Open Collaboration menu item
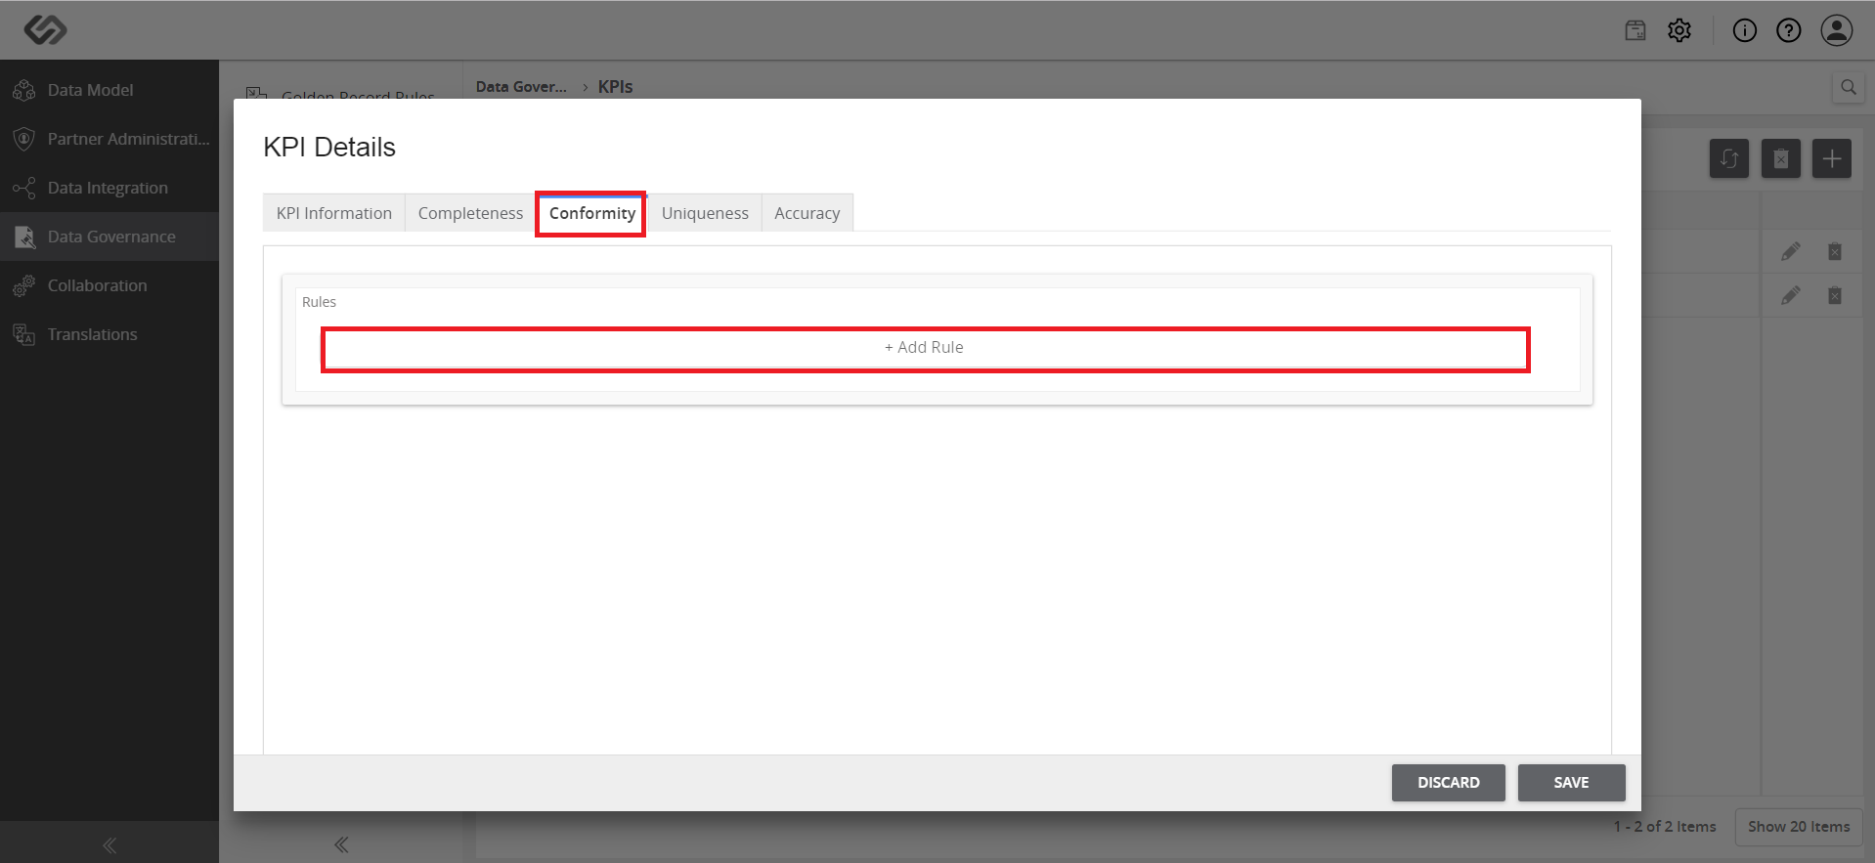Viewport: 1875px width, 863px height. (109, 285)
